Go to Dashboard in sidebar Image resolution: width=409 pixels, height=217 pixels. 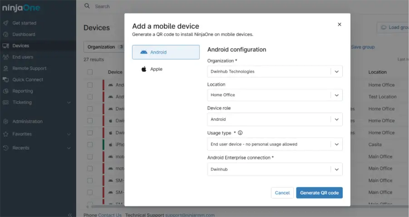pos(24,35)
